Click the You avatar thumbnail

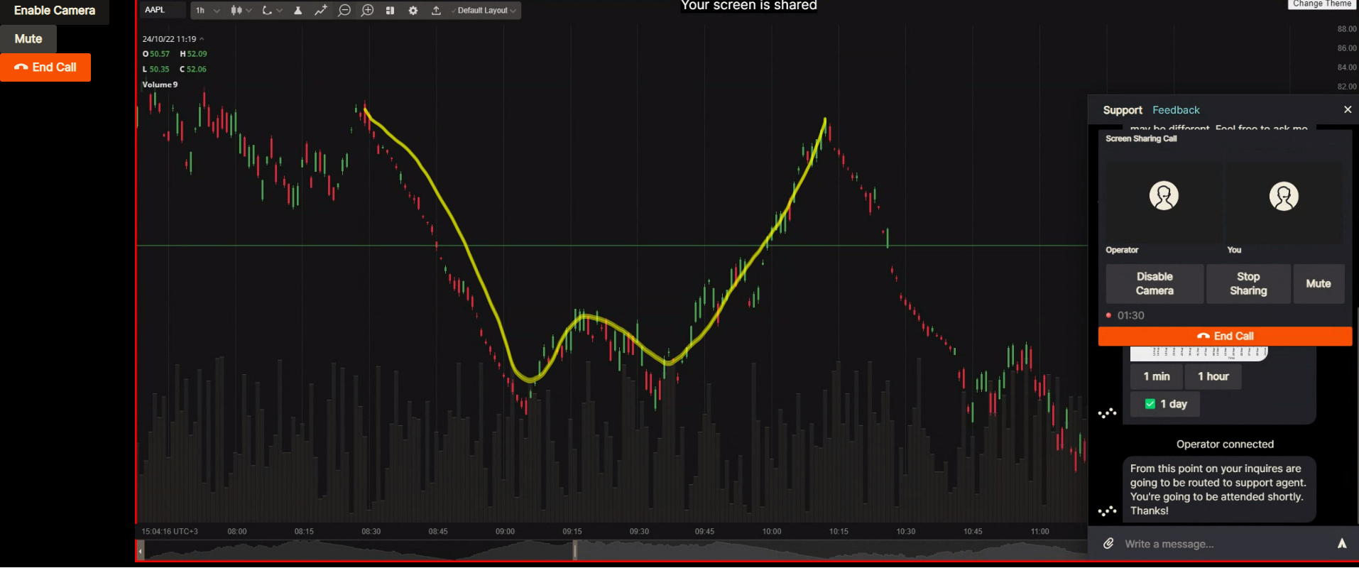pos(1284,197)
